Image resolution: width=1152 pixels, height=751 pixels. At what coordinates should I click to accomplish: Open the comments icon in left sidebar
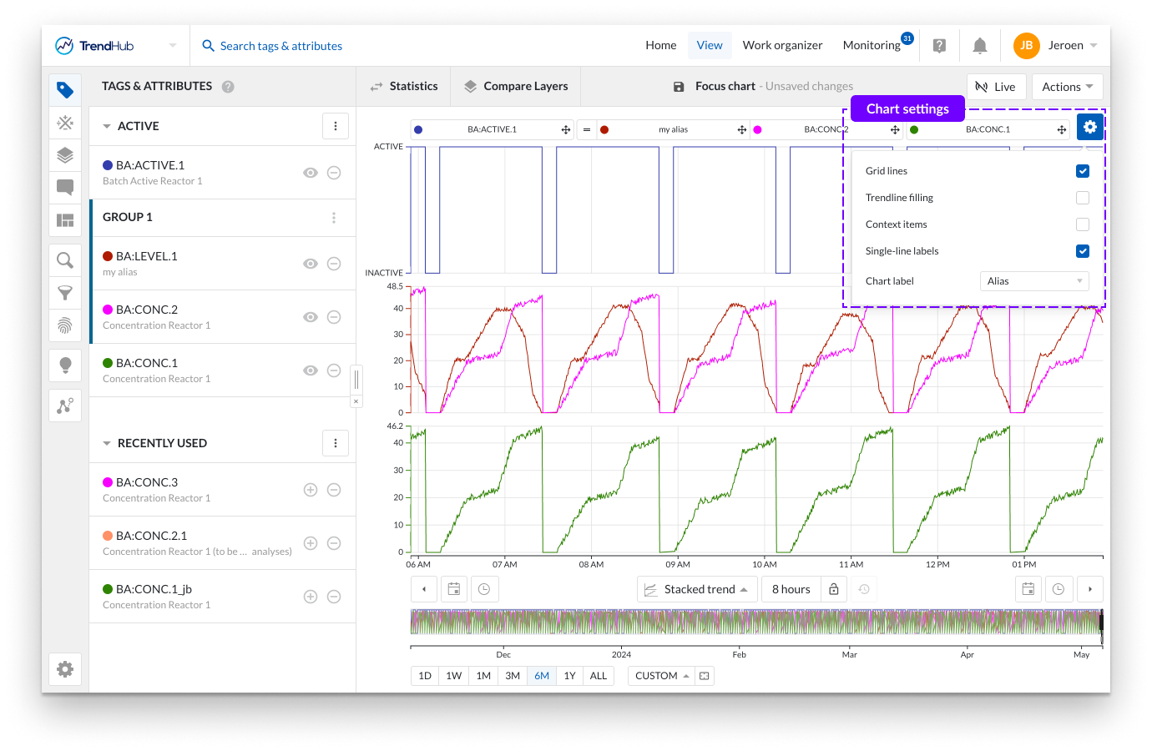(x=65, y=187)
